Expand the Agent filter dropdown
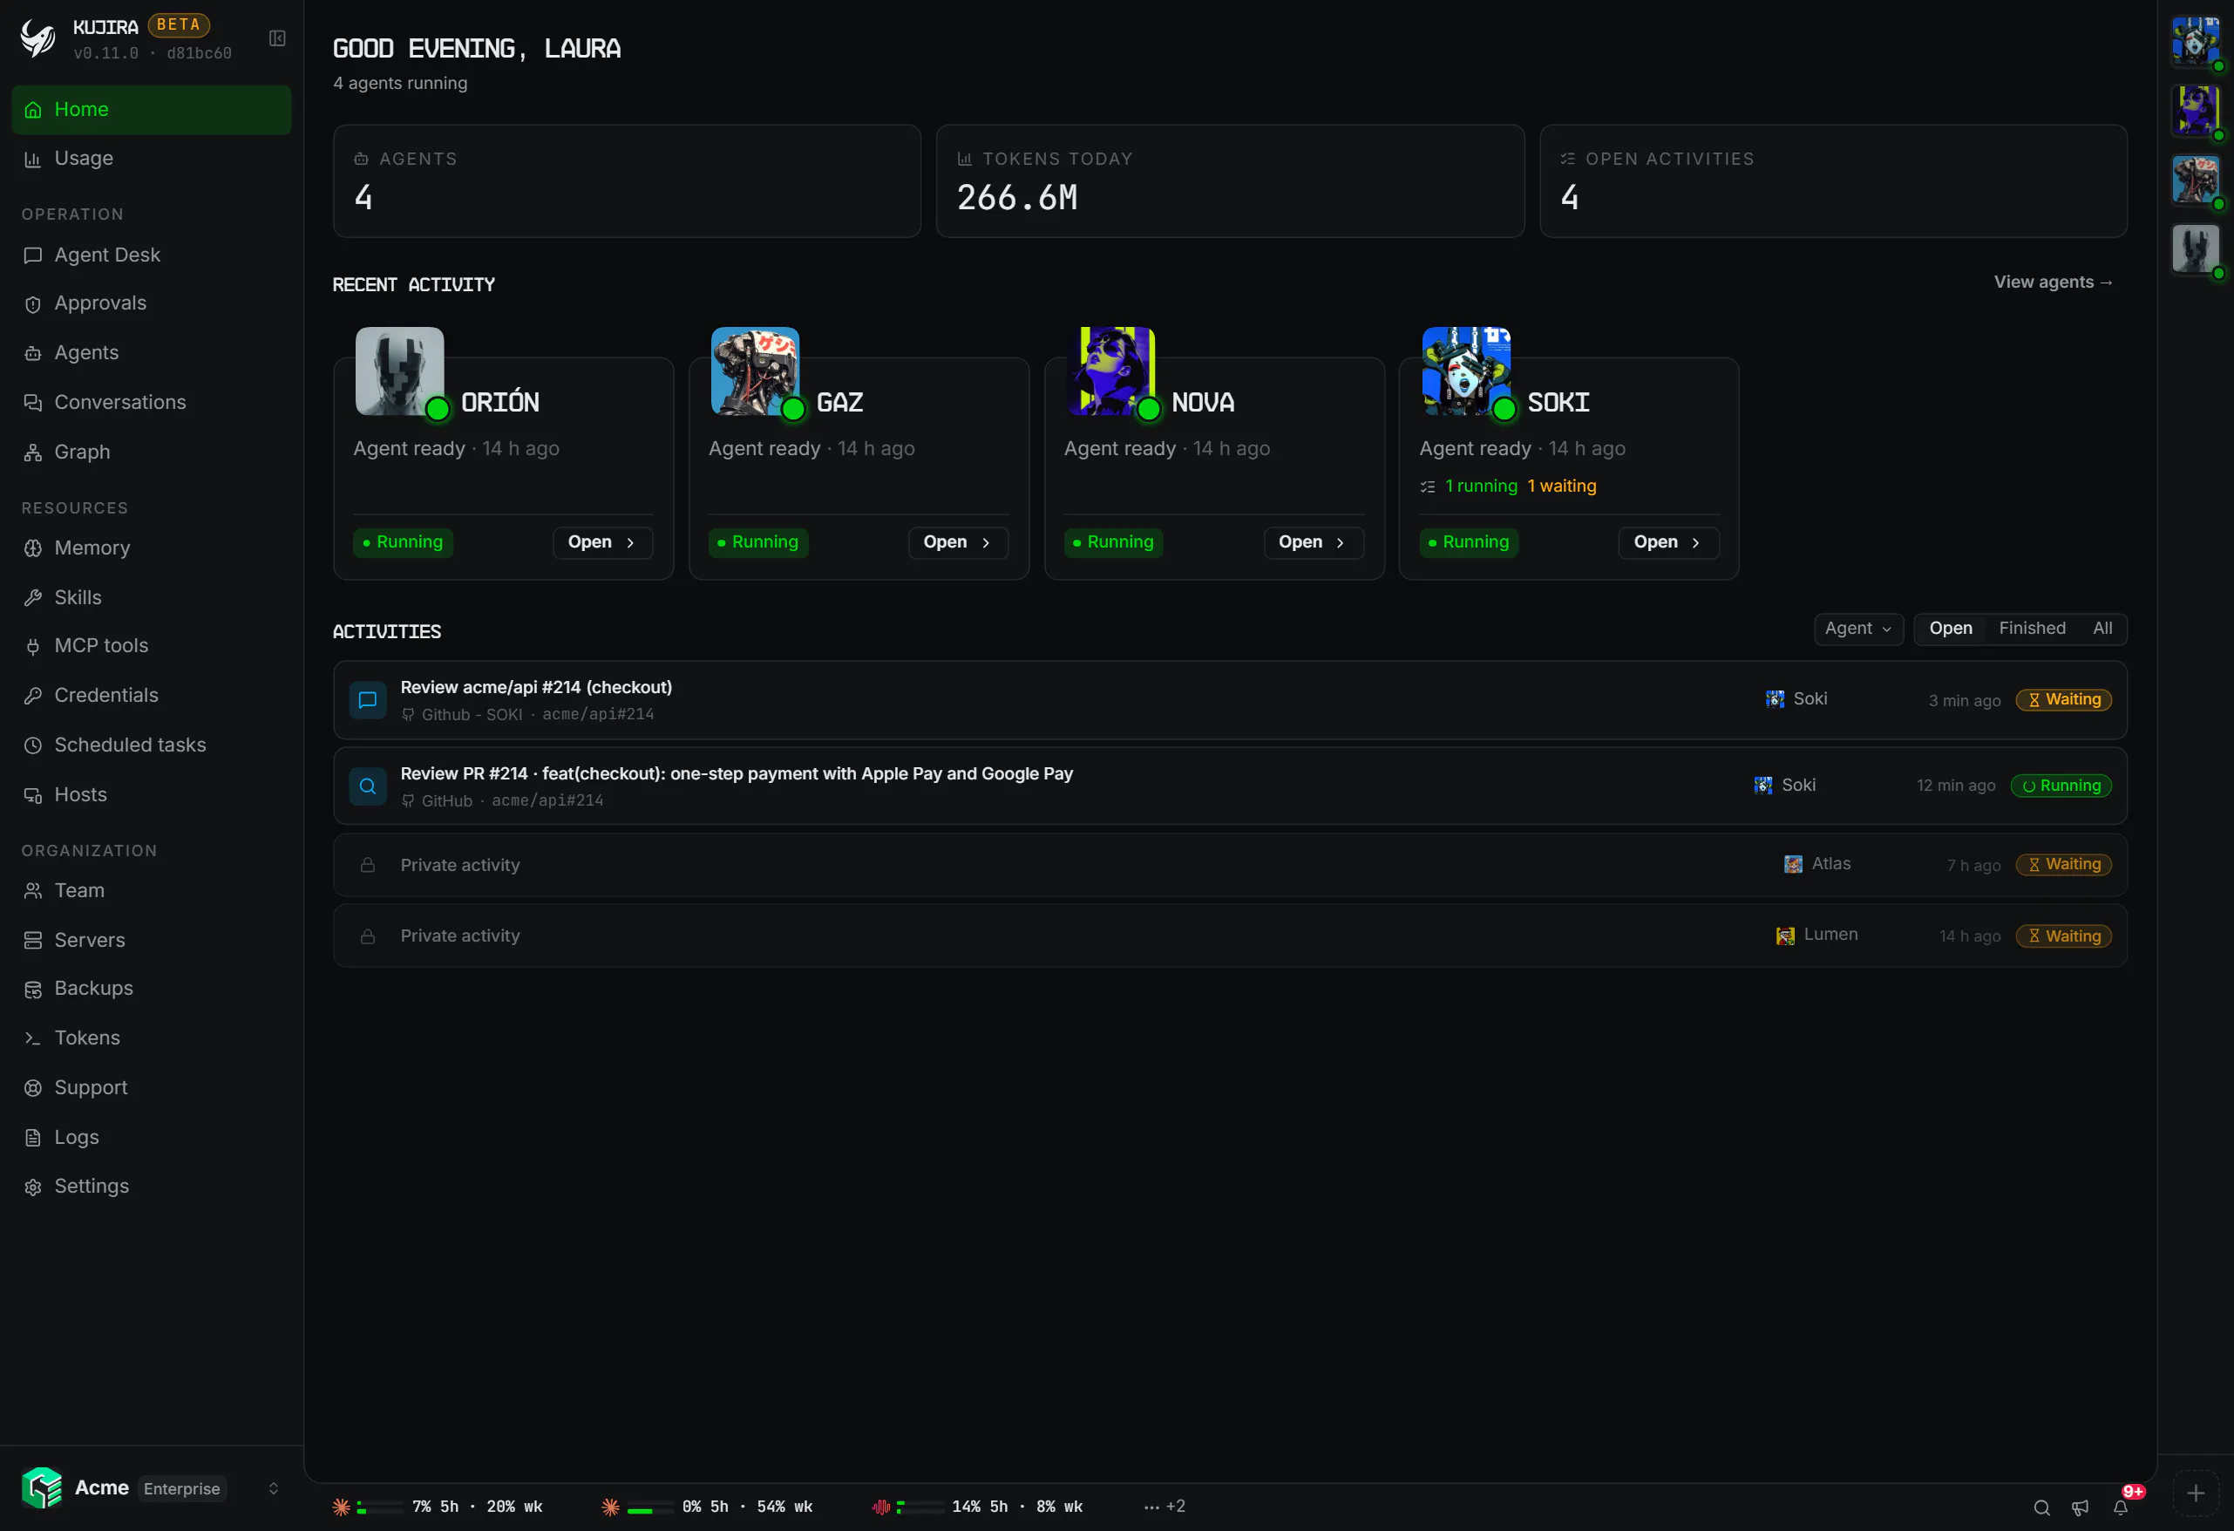 click(x=1858, y=629)
